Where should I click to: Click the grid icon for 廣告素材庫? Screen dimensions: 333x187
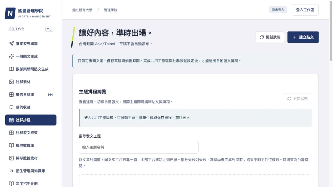pos(11,95)
